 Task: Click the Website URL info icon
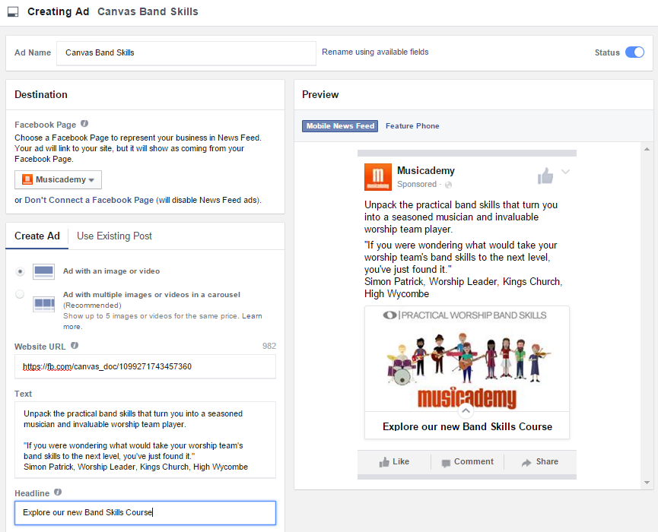(75, 346)
